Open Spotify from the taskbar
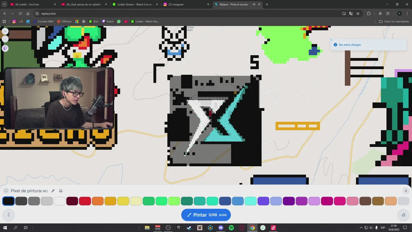Screen dimensions: 412x232 231,228
